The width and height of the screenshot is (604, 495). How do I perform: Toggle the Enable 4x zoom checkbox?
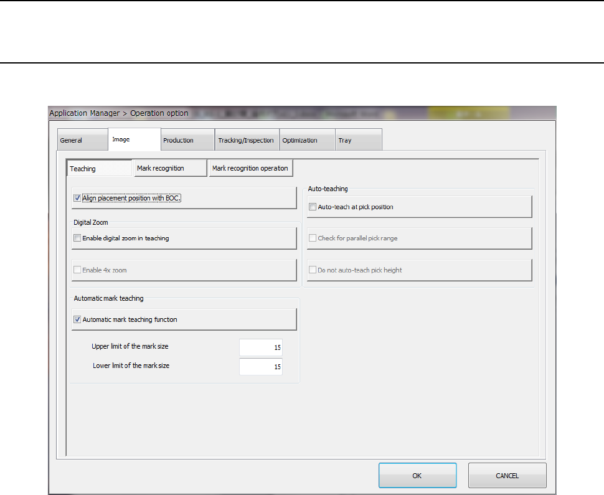(x=77, y=270)
